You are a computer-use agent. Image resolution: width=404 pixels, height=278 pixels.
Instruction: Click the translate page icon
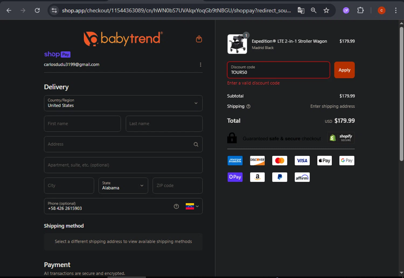coord(301,10)
